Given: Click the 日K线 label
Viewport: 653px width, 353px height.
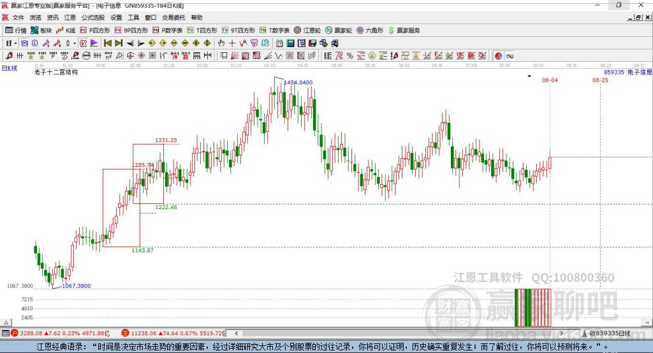Looking at the screenshot, I should [10, 68].
